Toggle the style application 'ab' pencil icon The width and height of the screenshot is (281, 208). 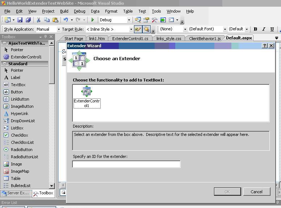point(138,29)
